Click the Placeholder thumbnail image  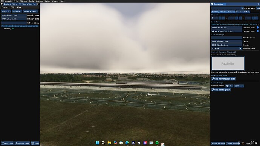tap(228, 63)
